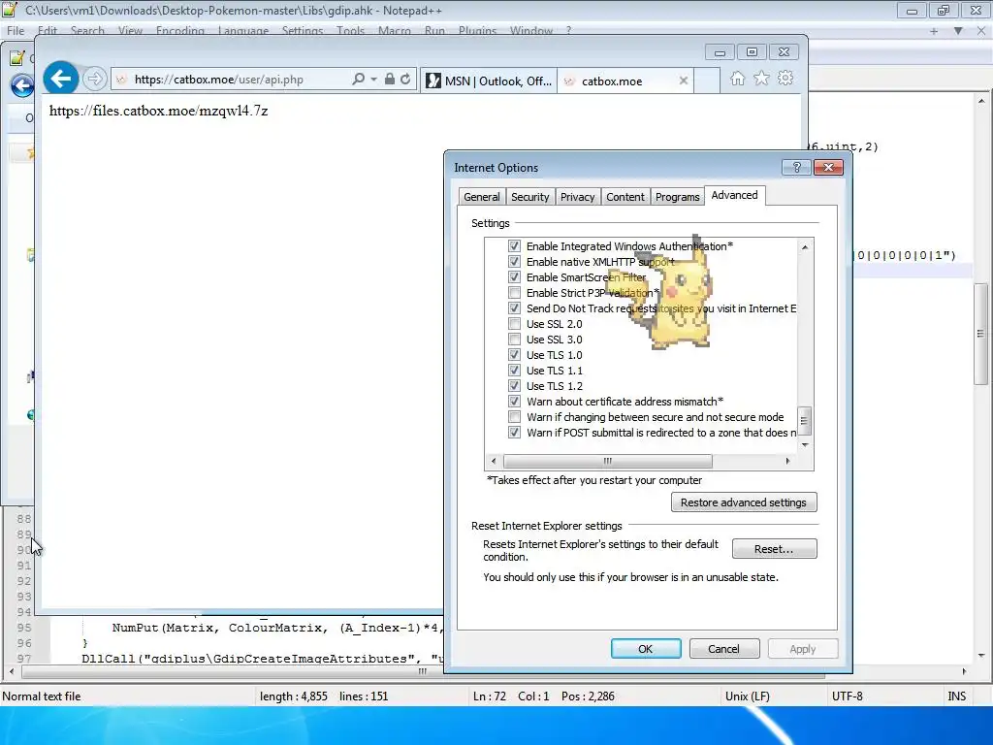993x745 pixels.
Task: Click line number 95 in Notepad++ margin
Action: coord(24,628)
